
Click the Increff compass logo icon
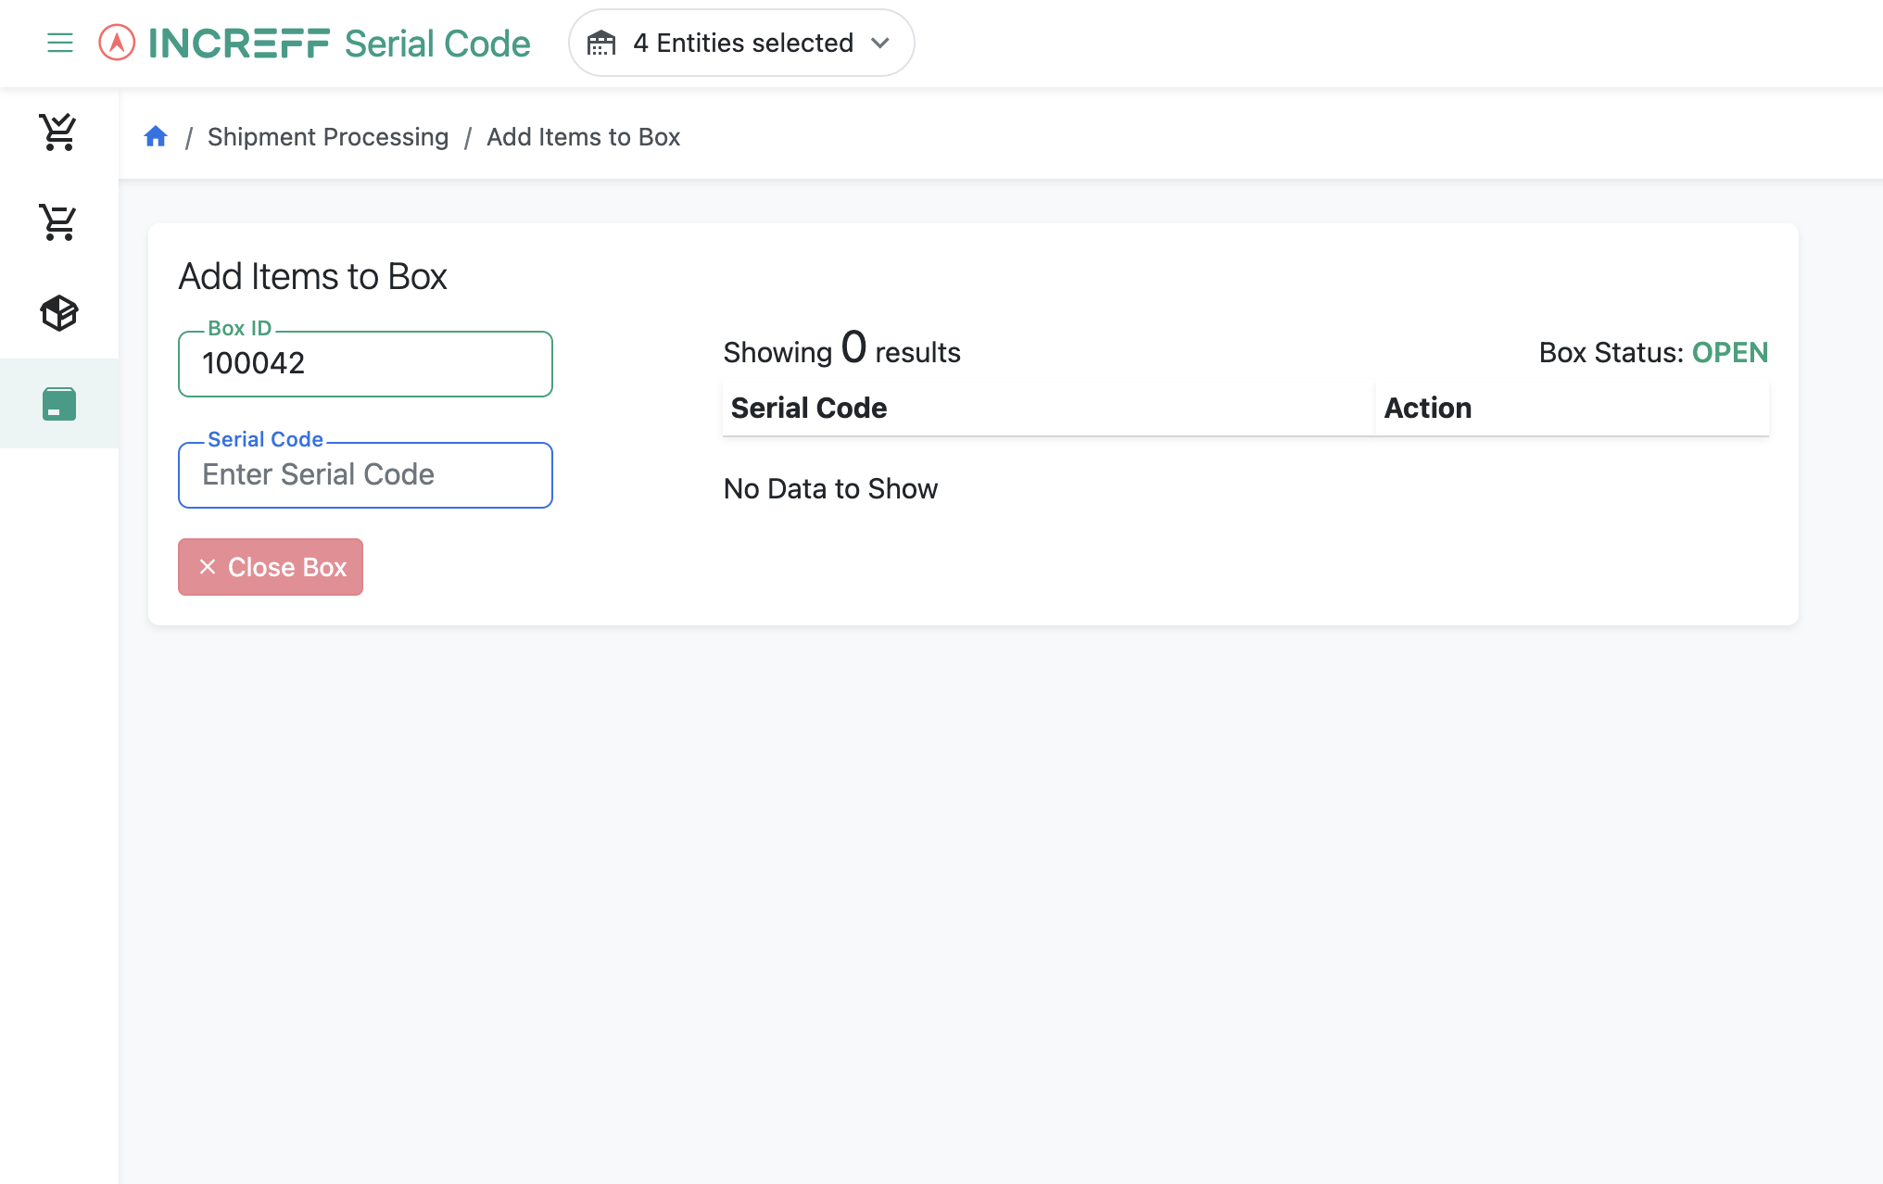coord(117,43)
